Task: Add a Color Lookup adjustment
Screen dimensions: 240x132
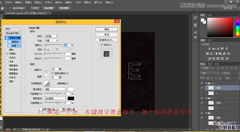Action: coord(229,53)
